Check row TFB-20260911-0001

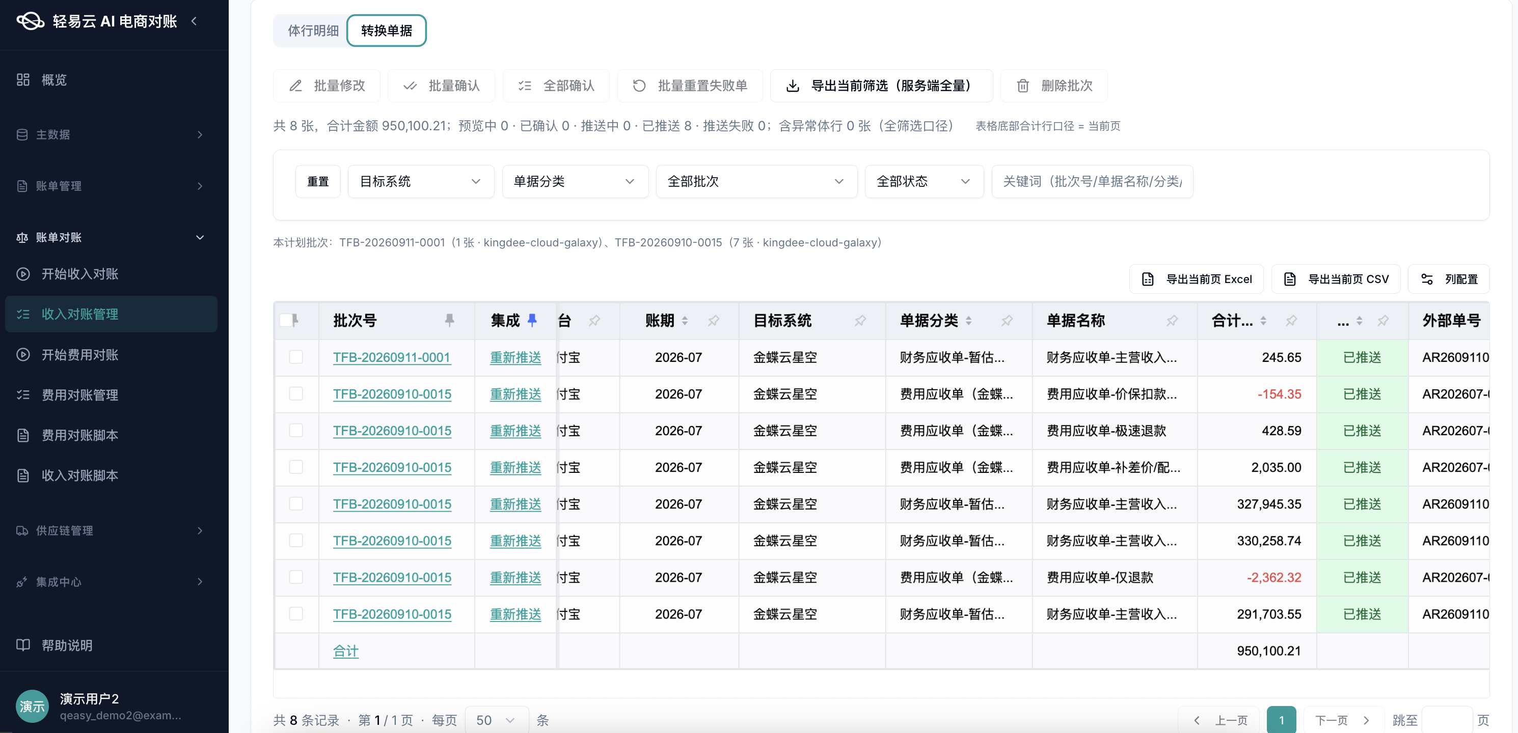coord(296,357)
